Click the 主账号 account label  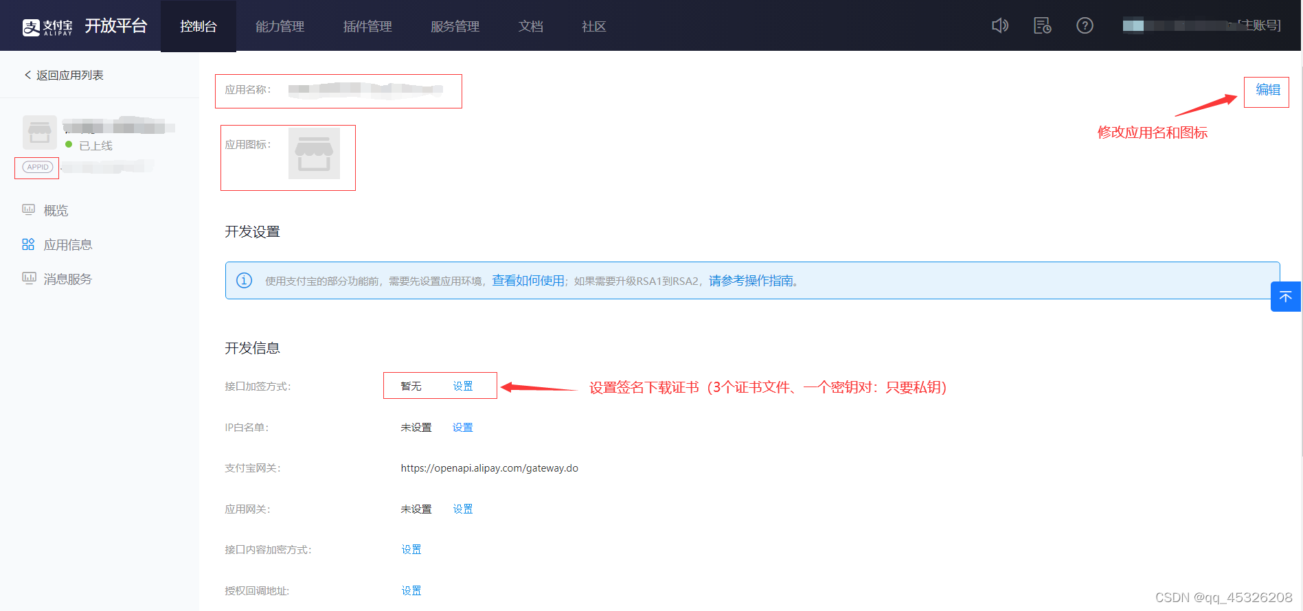pyautogui.click(x=1260, y=25)
